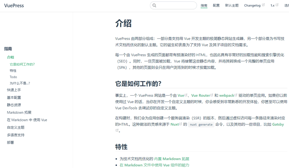Open 在 Markdown 中使用 Vue sidebar item
Screen dimensions: 289x168
pos(27,120)
